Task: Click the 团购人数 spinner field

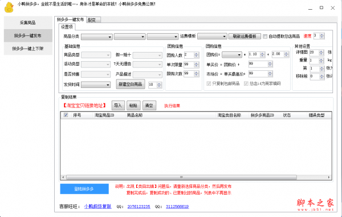Action: click(x=192, y=55)
